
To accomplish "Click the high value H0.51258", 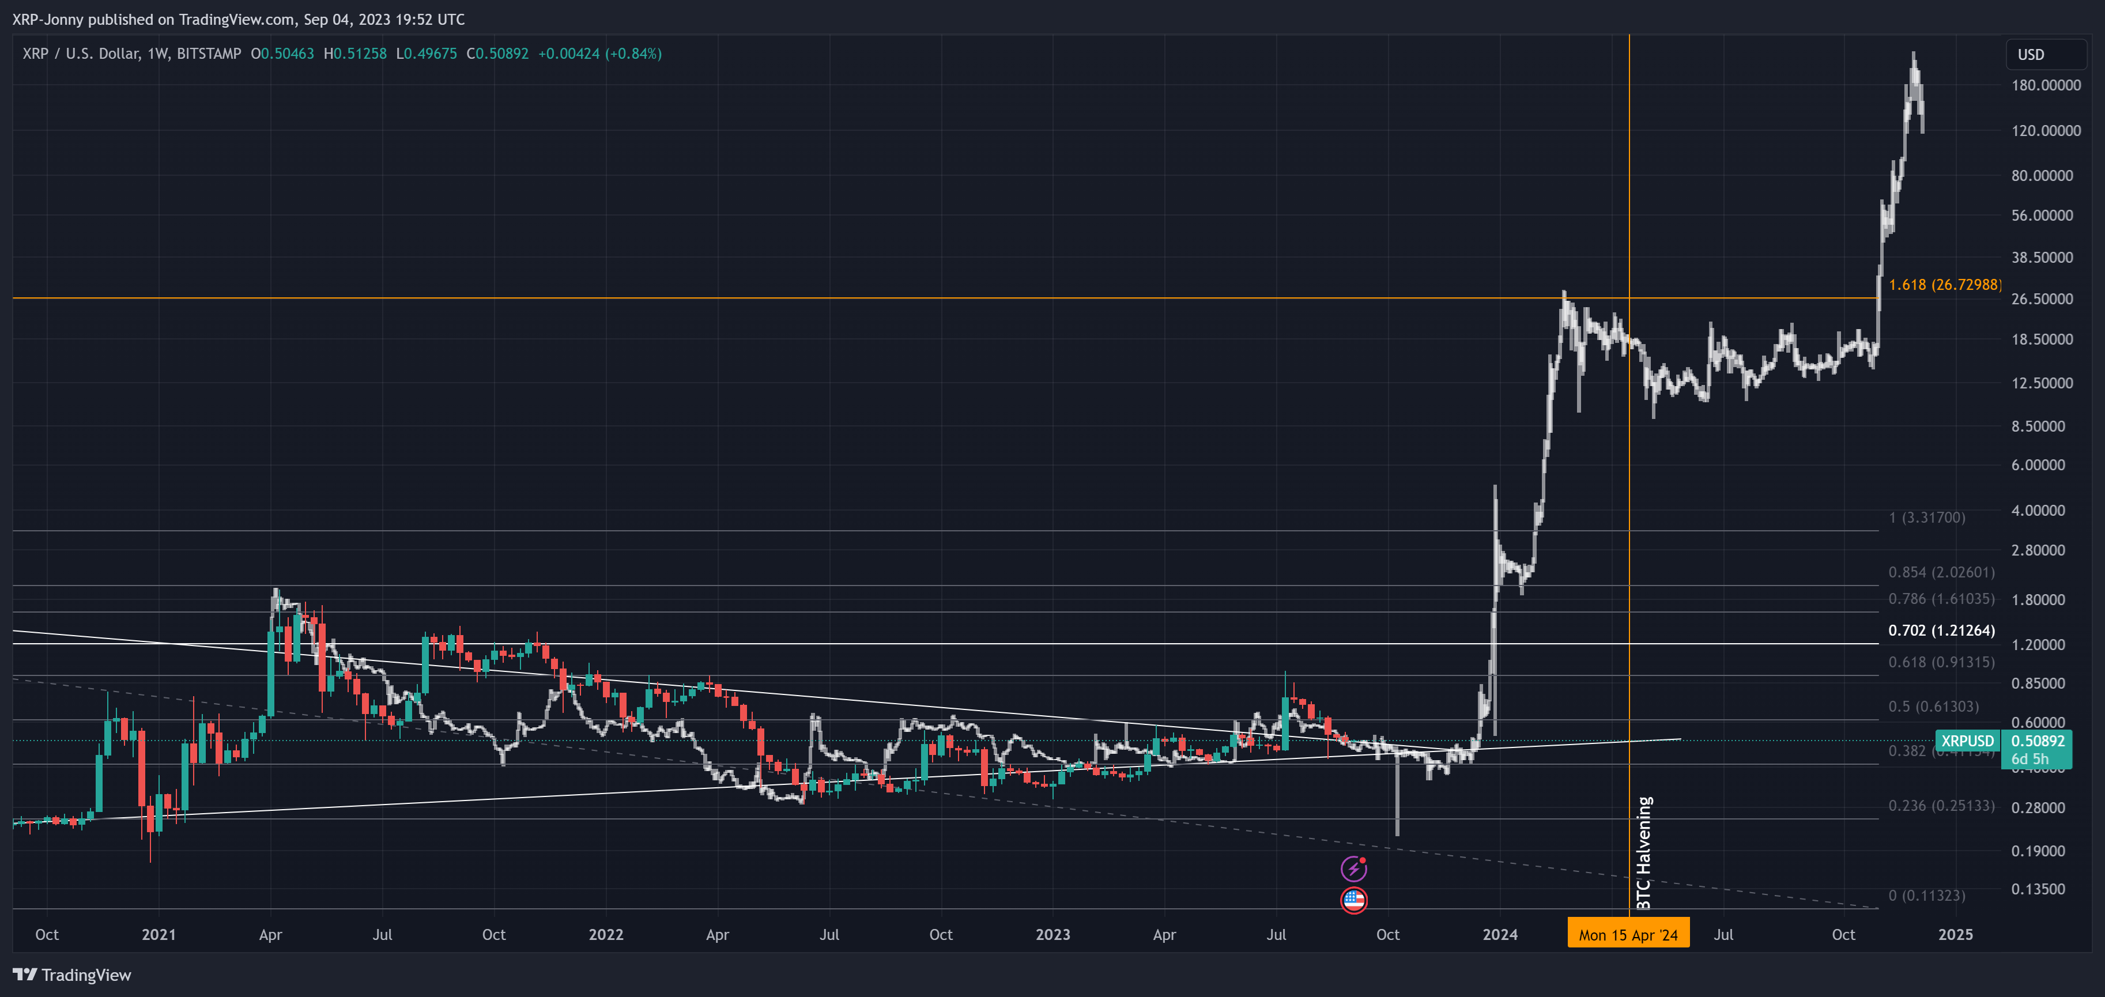I will [354, 54].
